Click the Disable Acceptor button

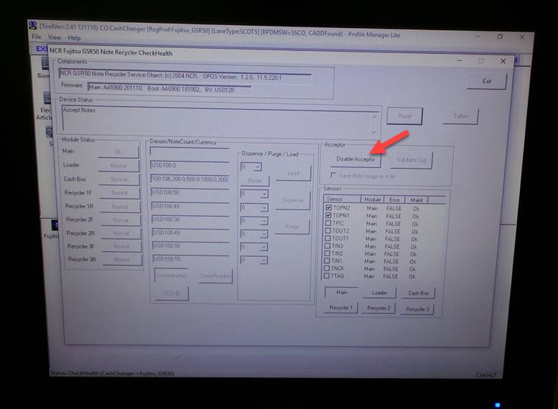pos(355,159)
